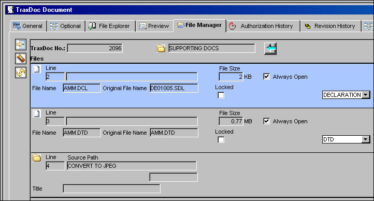Click the empty Title field
The width and height of the screenshot is (374, 201).
tap(111, 189)
